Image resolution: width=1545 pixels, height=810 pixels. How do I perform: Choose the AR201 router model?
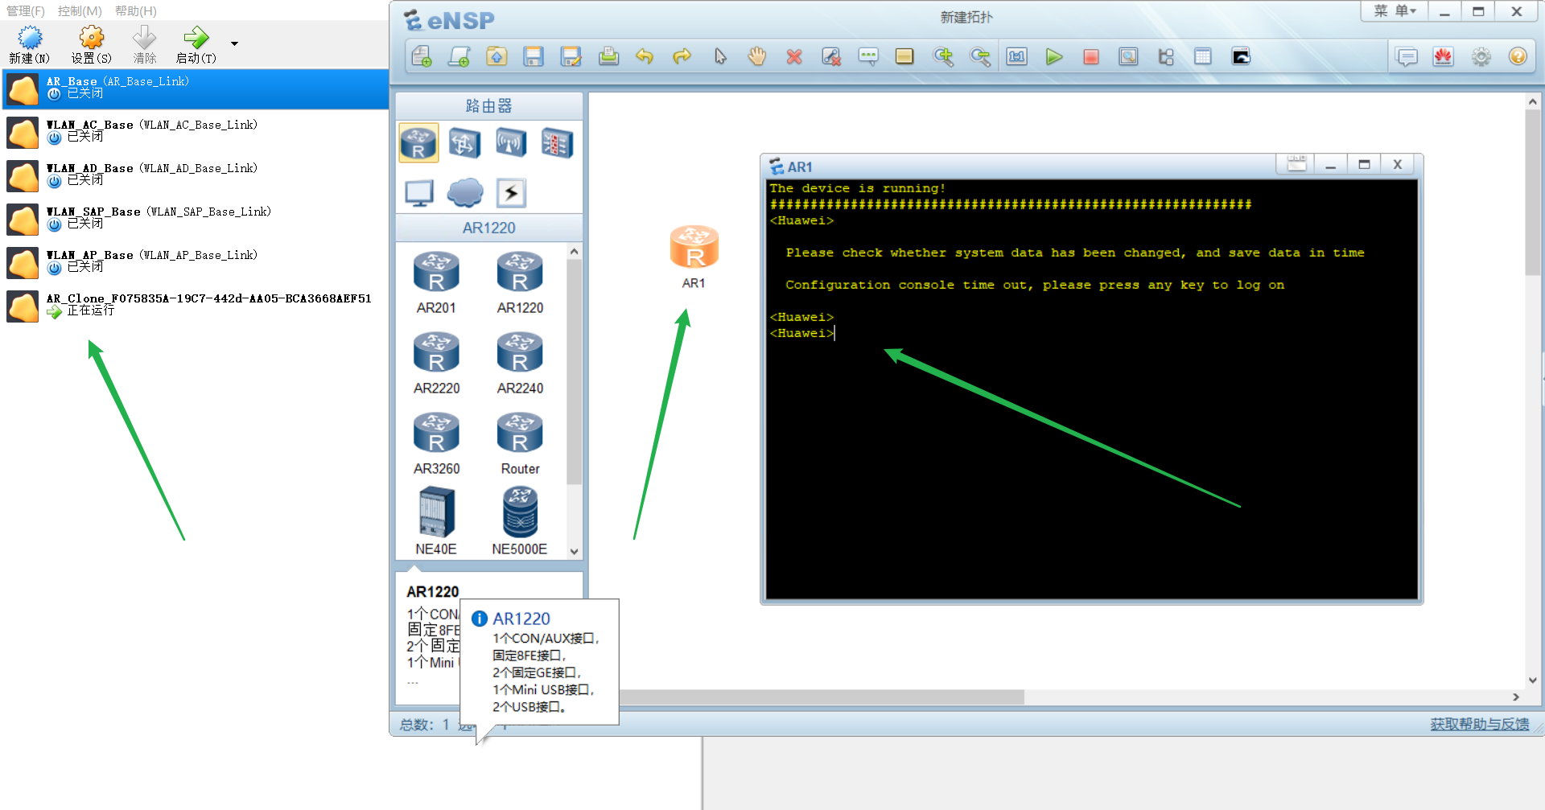(436, 282)
